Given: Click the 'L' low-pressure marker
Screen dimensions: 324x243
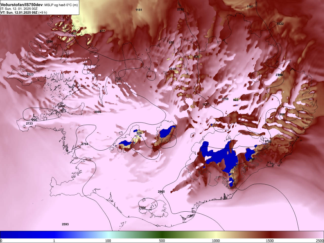Looking at the screenshot, I should click(x=34, y=115).
